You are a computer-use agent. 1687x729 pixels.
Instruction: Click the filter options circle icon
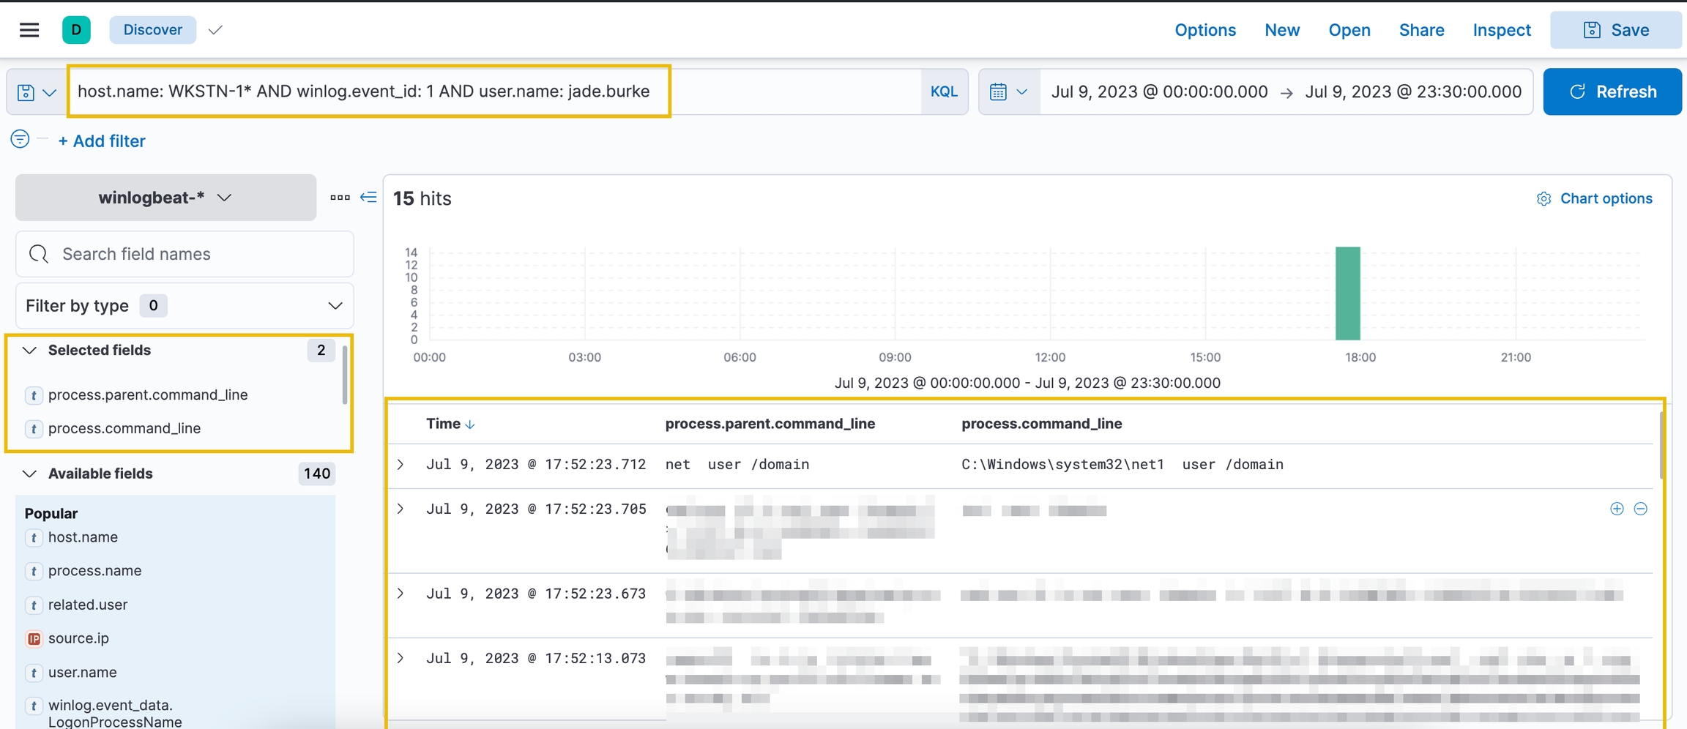click(20, 139)
